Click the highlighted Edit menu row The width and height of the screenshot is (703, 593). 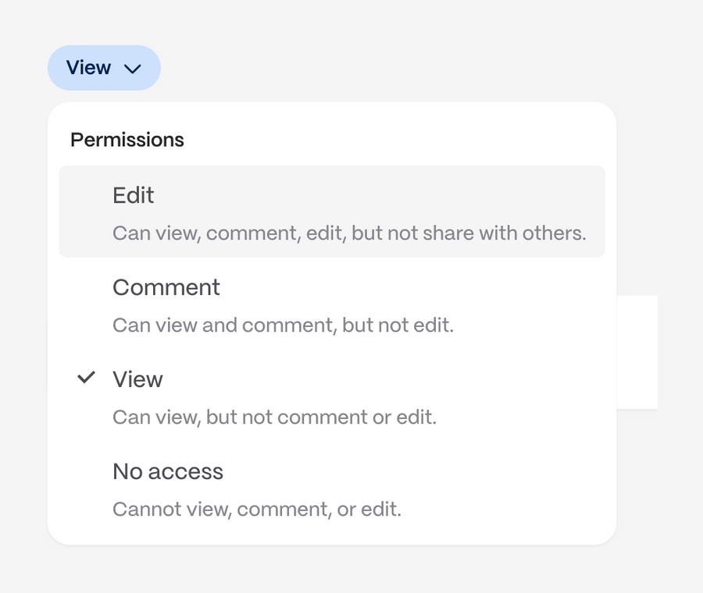click(x=332, y=211)
